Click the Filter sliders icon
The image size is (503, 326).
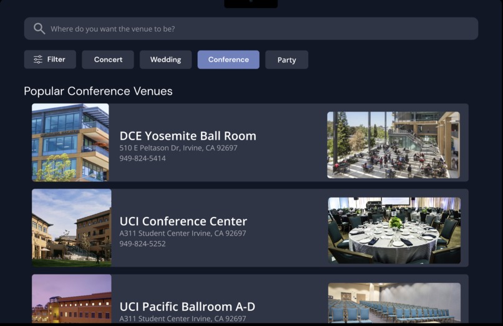tap(38, 59)
